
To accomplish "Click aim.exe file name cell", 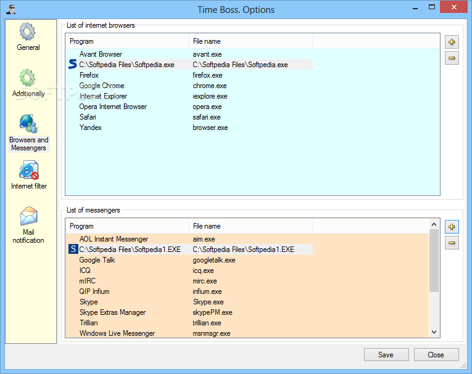I will (x=204, y=239).
